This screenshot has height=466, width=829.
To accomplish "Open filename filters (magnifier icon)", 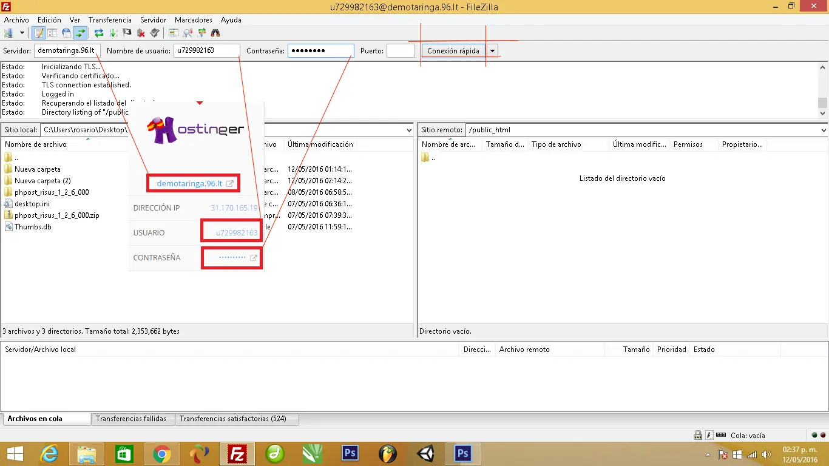I will pos(188,33).
